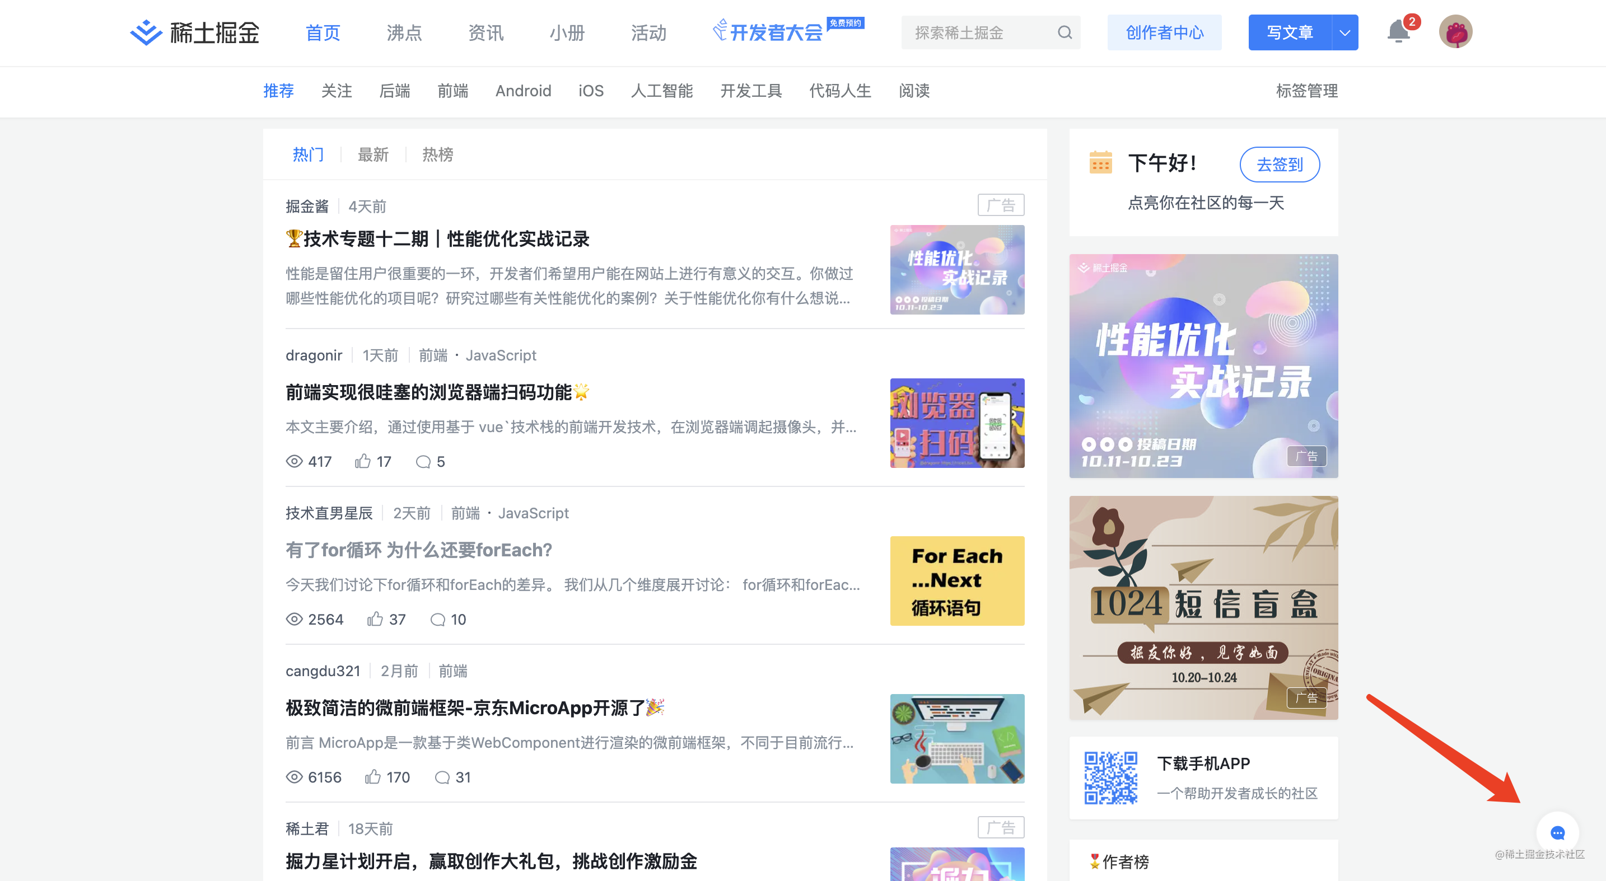Open the 创作者中心 button
Screen dimensions: 1606x881
pyautogui.click(x=1164, y=32)
